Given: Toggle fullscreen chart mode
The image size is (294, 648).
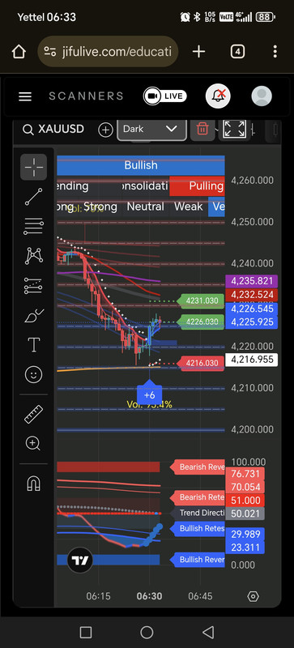Looking at the screenshot, I should pyautogui.click(x=234, y=129).
